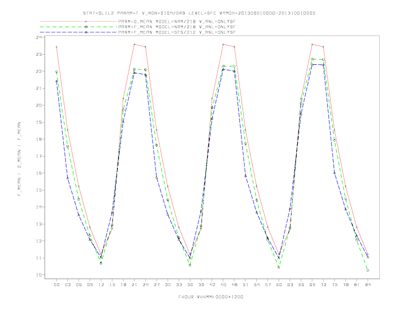Click the x-axis forecast hour label 51

point(246,285)
